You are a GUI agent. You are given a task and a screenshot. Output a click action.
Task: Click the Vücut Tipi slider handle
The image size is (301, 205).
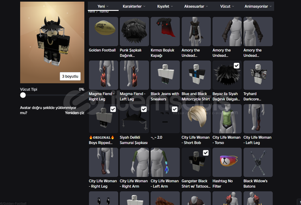[23, 95]
